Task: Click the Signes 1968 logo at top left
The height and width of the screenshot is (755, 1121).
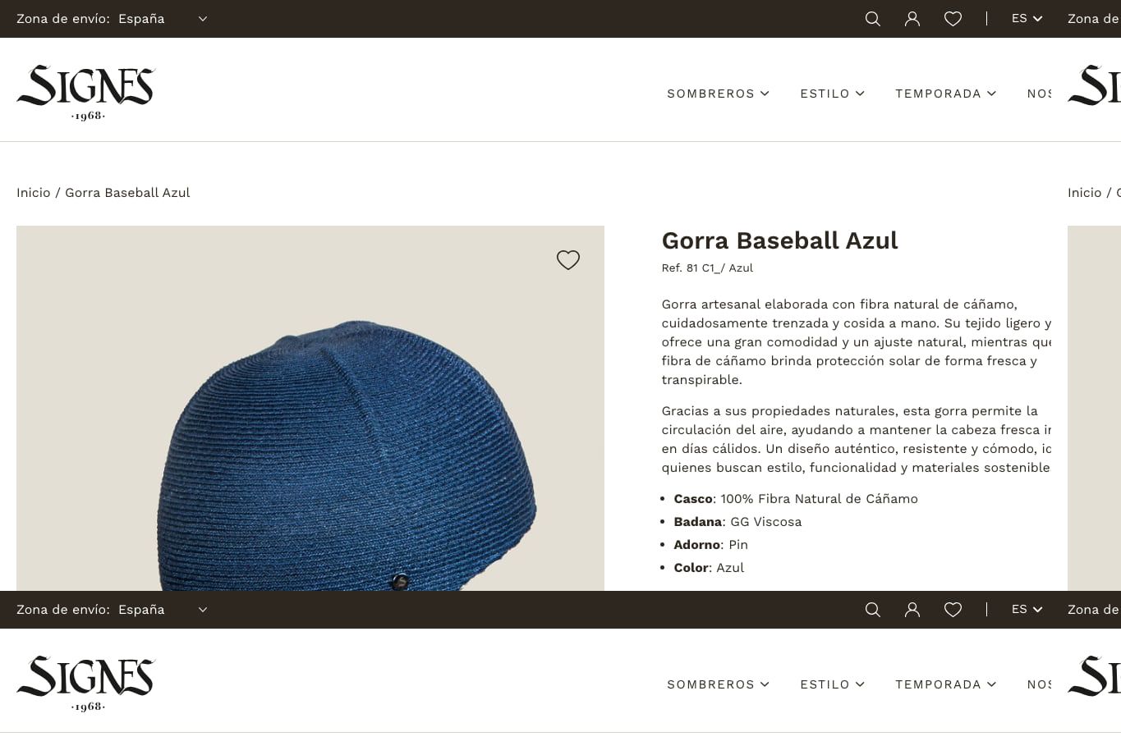Action: [86, 93]
